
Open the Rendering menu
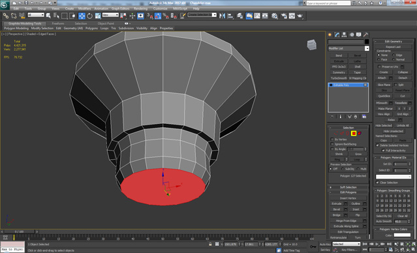(141, 8)
